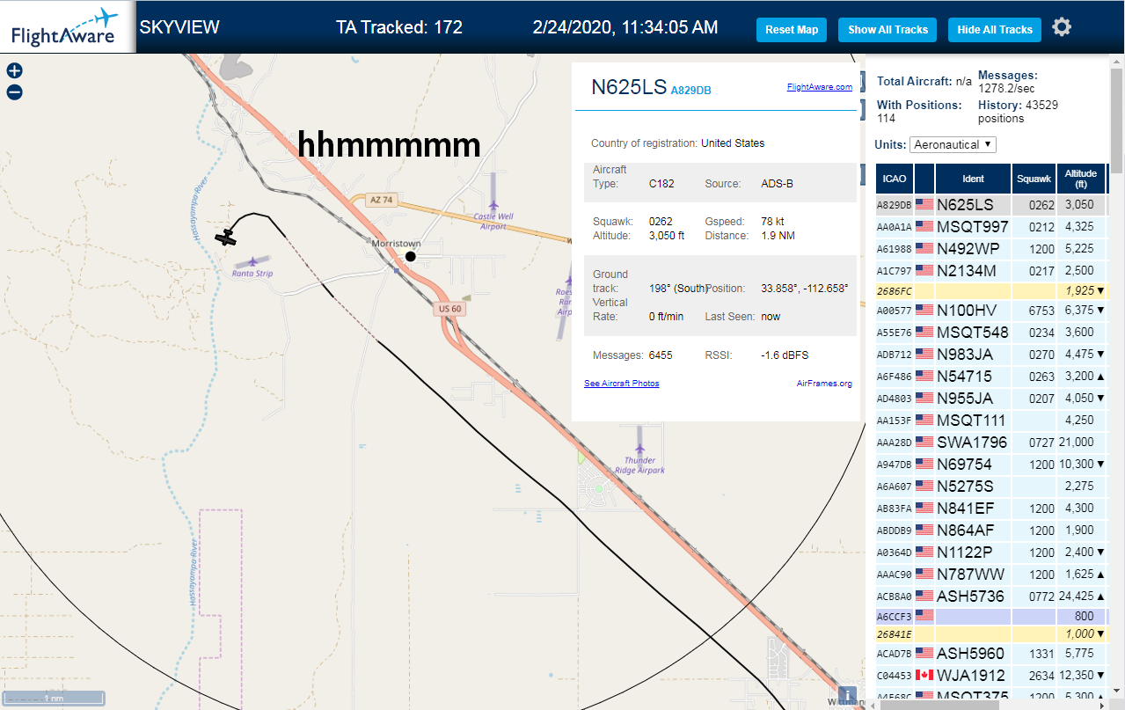Select the MSQT548 aircraft row
Image resolution: width=1125 pixels, height=710 pixels.
point(991,333)
